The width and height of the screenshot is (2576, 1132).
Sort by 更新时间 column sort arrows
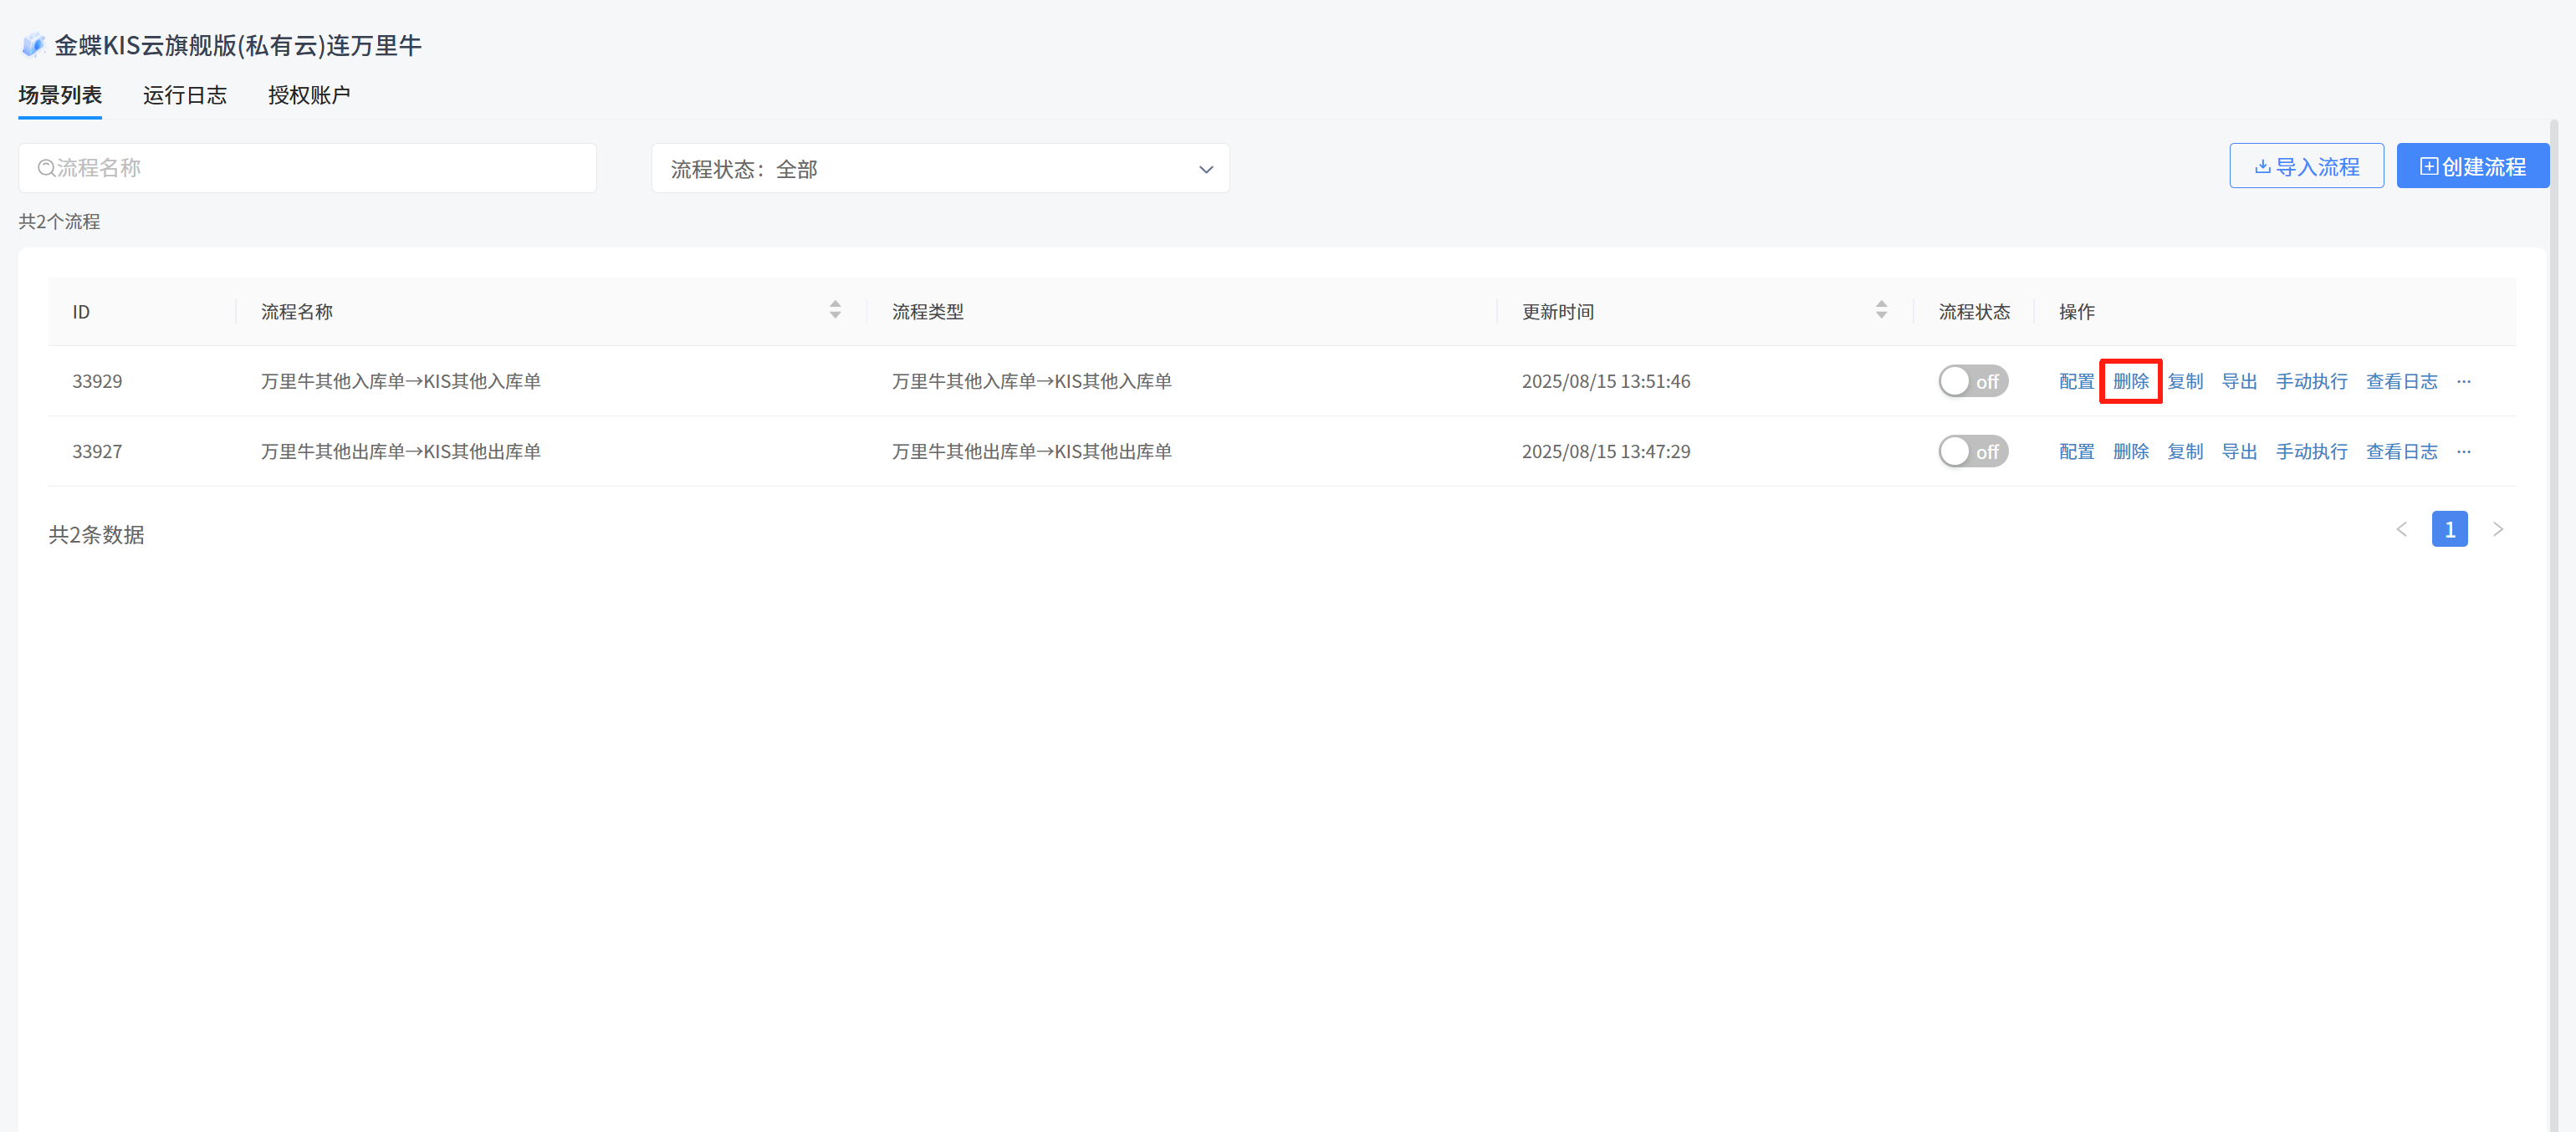pos(1881,310)
